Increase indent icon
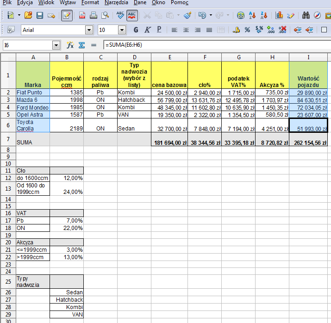Screen dimensions: 331x323 tap(309, 30)
